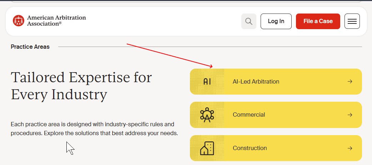The height and width of the screenshot is (165, 372).
Task: Click the American Arbitration Association scales logo
Action: (19, 21)
